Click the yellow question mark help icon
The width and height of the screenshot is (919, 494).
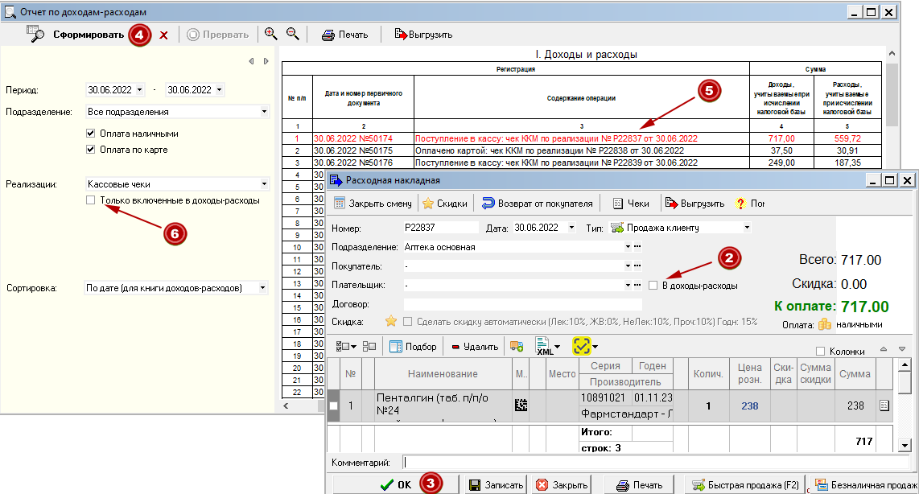[741, 204]
